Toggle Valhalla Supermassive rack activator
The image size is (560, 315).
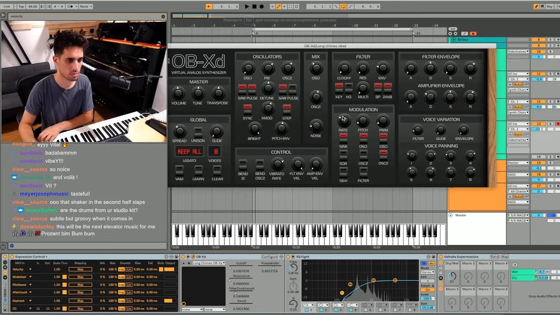(x=441, y=257)
